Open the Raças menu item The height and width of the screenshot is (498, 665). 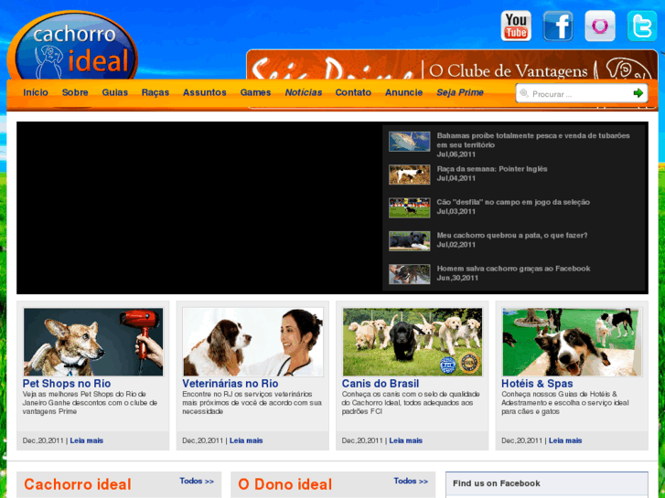[x=156, y=92]
